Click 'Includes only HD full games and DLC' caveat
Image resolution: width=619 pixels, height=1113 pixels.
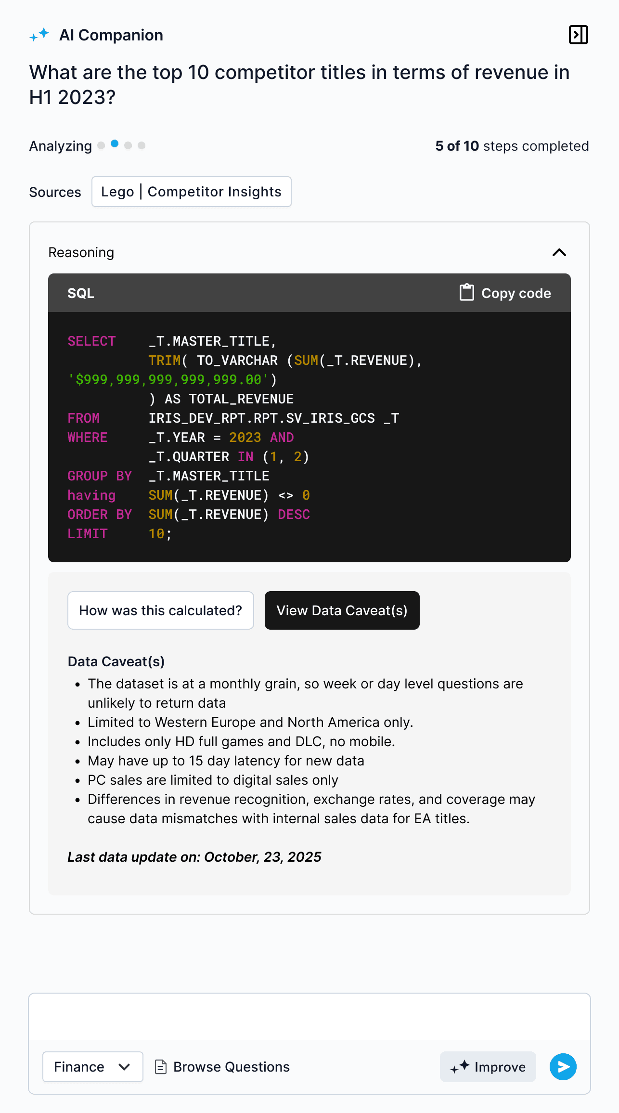pos(241,741)
